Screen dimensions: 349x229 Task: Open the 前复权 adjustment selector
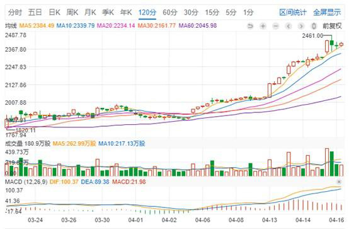pyautogui.click(x=332, y=26)
